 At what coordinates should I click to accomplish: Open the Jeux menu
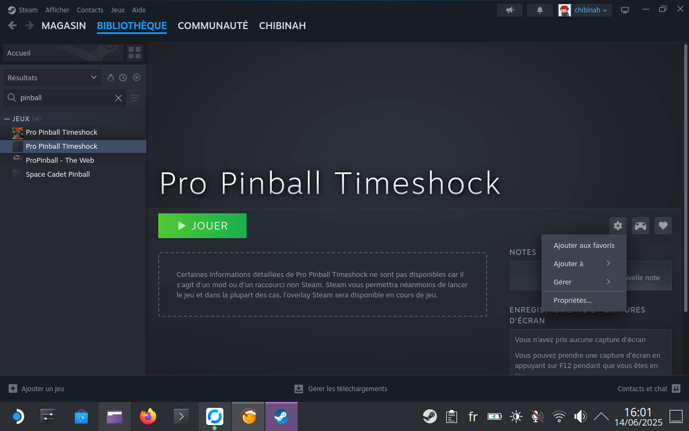point(117,10)
